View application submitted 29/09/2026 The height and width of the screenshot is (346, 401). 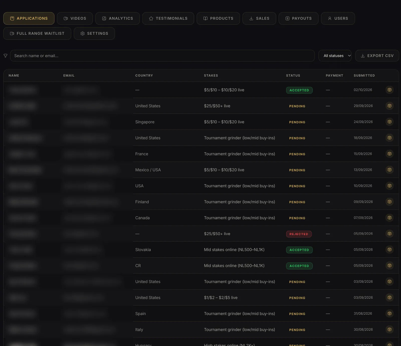pyautogui.click(x=389, y=106)
